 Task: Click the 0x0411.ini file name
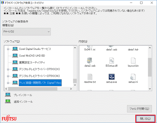(x=90, y=50)
